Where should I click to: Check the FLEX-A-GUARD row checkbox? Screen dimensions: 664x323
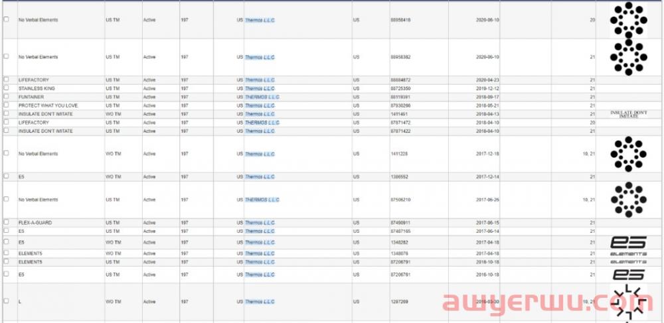tap(6, 223)
